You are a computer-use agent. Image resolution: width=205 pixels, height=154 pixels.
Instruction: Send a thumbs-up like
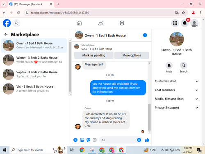pos(147,140)
